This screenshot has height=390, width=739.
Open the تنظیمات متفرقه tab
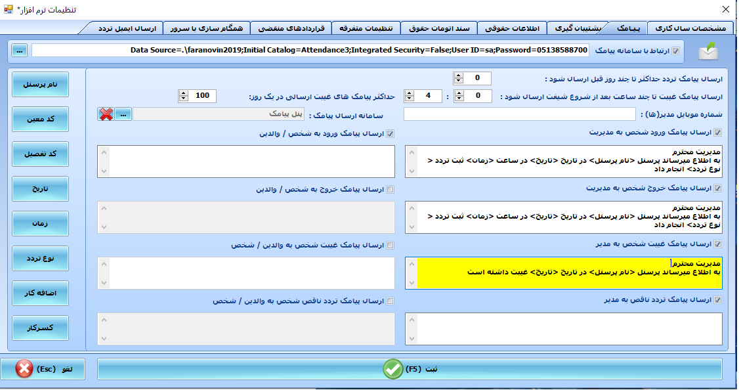pyautogui.click(x=366, y=28)
